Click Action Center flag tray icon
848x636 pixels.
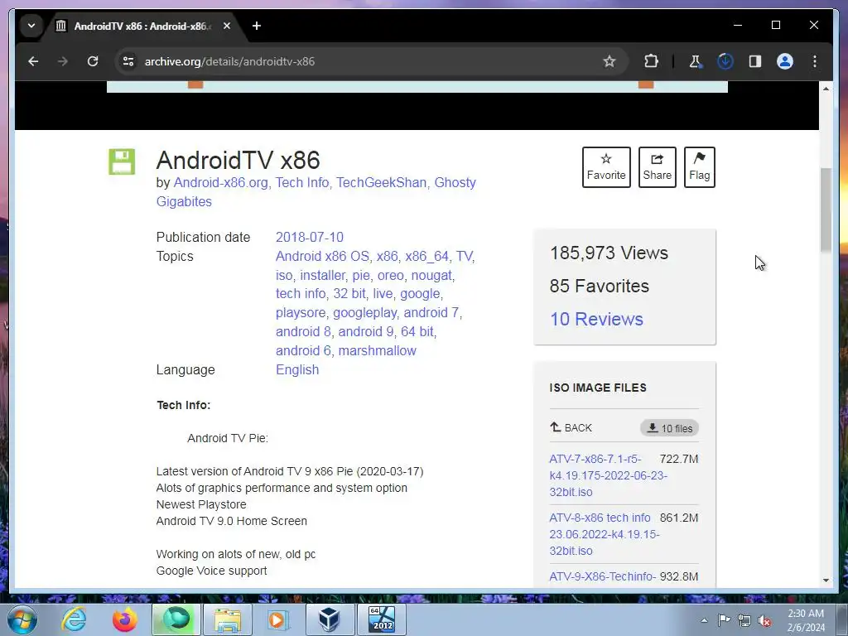click(724, 620)
